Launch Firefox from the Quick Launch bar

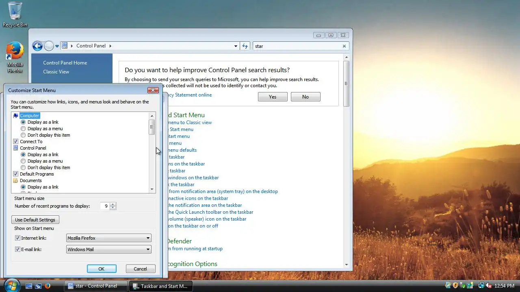(48, 286)
